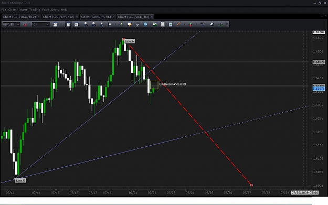
Task: Click the zoom out magnifier
Action: [94, 24]
